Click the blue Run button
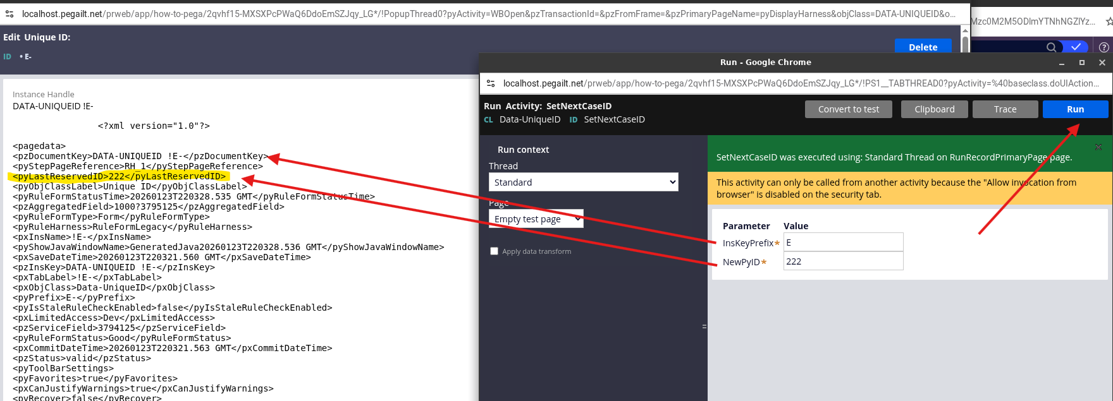 [x=1075, y=109]
